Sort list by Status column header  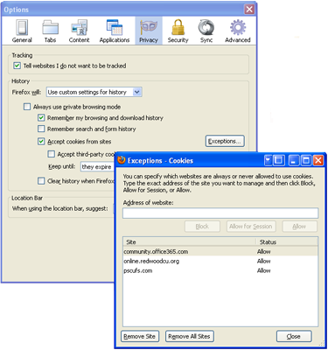(287, 241)
